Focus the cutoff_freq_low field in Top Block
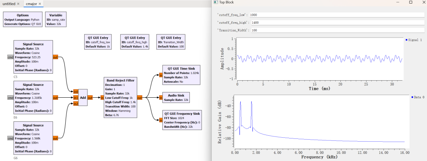427x161 pixels. click(x=337, y=15)
